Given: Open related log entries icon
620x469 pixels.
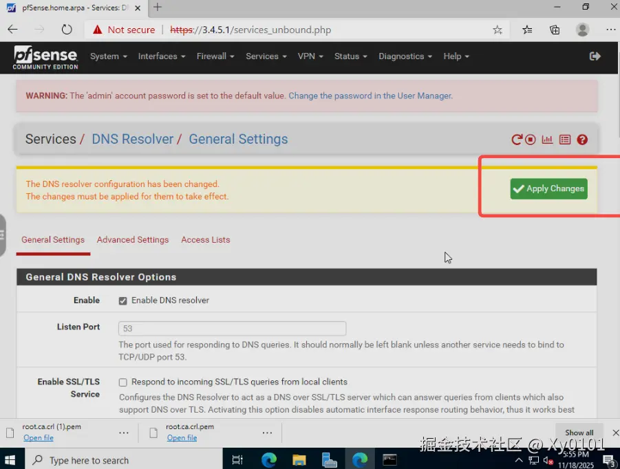Looking at the screenshot, I should 565,140.
